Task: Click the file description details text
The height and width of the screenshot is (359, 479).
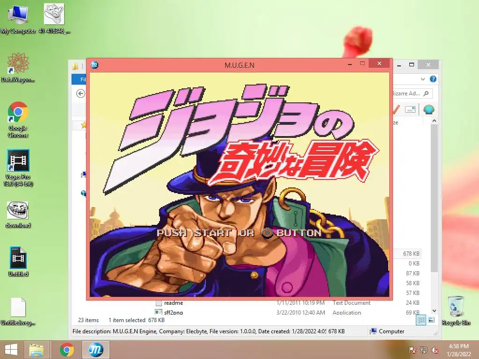Action: click(199, 331)
